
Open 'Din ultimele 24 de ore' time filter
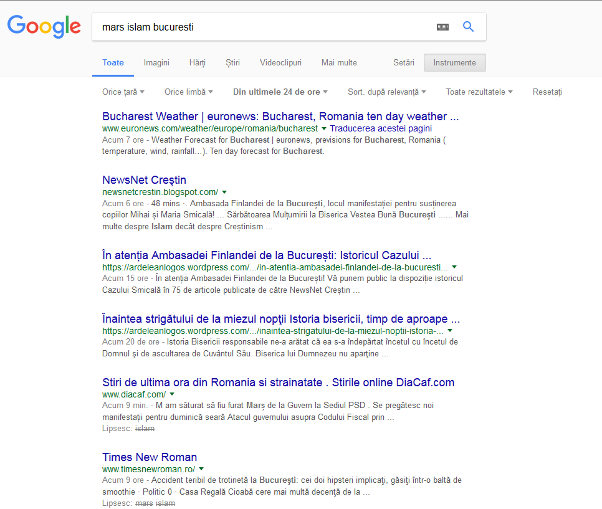[x=280, y=92]
